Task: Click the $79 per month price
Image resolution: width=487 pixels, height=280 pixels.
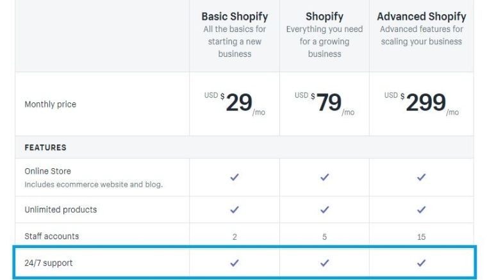Action: pyautogui.click(x=328, y=102)
